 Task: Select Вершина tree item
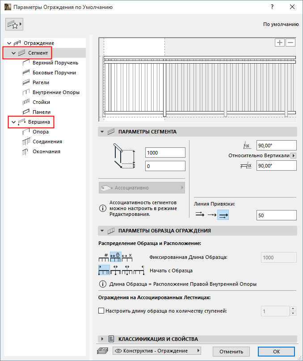point(39,122)
